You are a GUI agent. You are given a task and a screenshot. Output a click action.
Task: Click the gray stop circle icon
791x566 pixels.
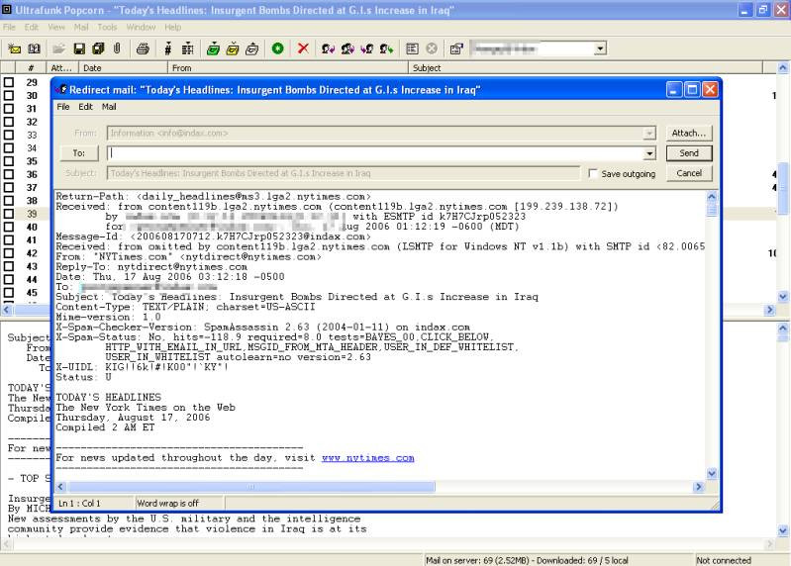pyautogui.click(x=432, y=48)
